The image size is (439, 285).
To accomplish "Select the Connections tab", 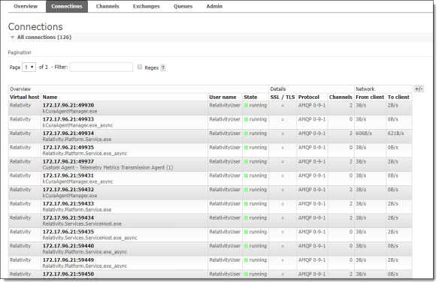I will click(x=67, y=6).
